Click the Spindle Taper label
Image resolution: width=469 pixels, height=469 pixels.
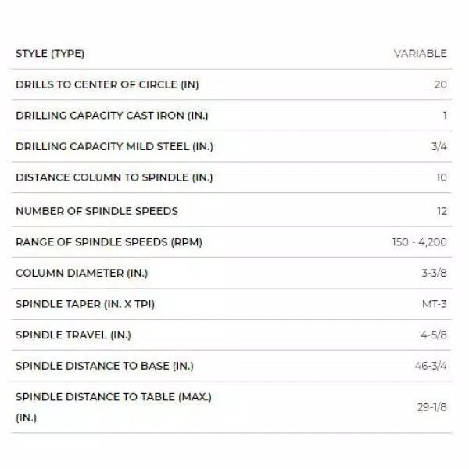[x=85, y=304]
